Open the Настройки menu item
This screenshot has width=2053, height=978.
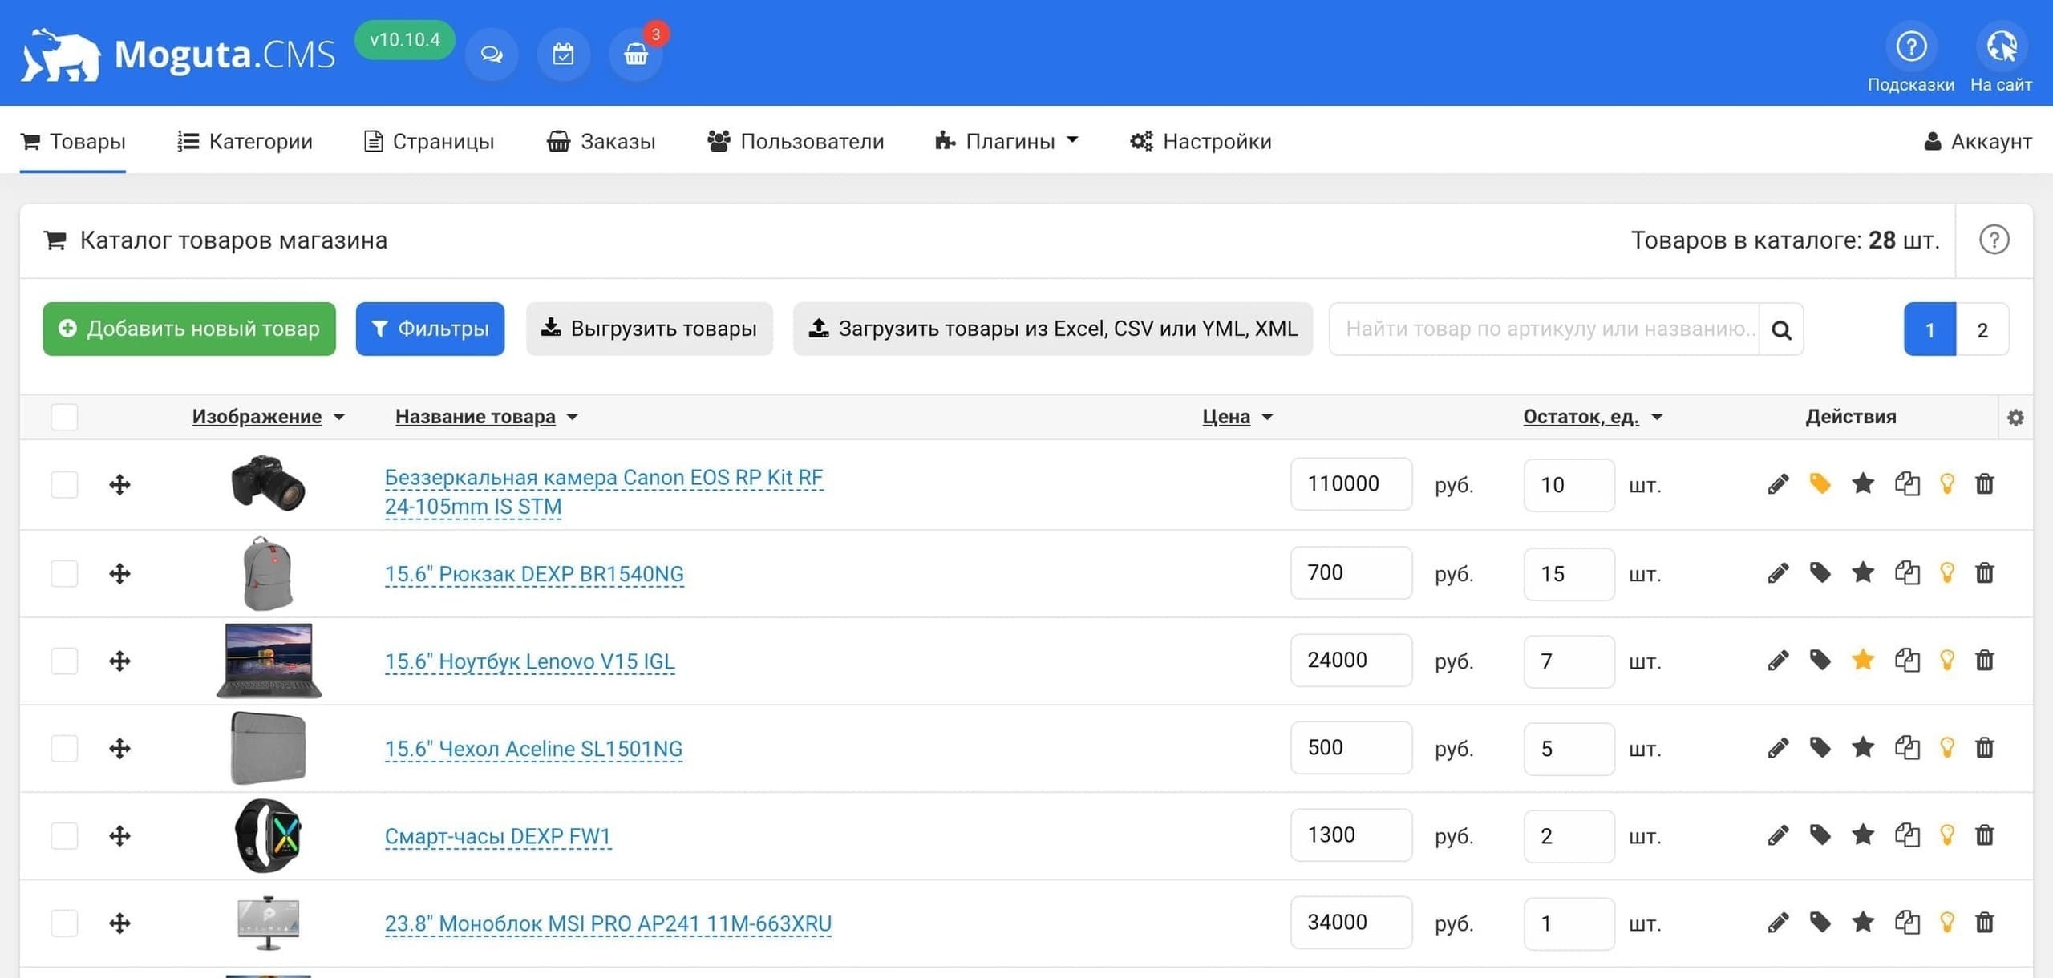coord(1201,142)
